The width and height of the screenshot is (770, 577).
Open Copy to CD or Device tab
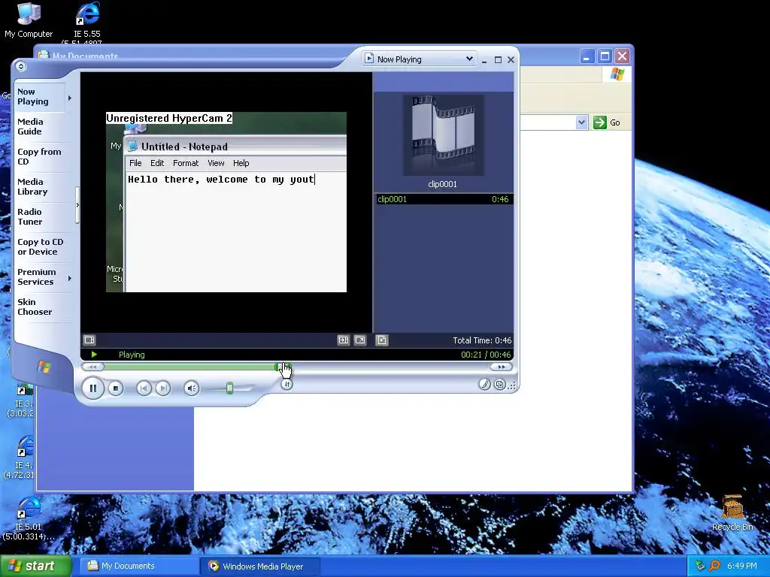point(41,246)
